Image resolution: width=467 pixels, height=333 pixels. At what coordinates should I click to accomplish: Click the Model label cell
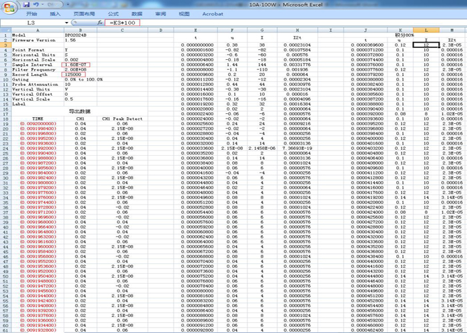[x=38, y=35]
